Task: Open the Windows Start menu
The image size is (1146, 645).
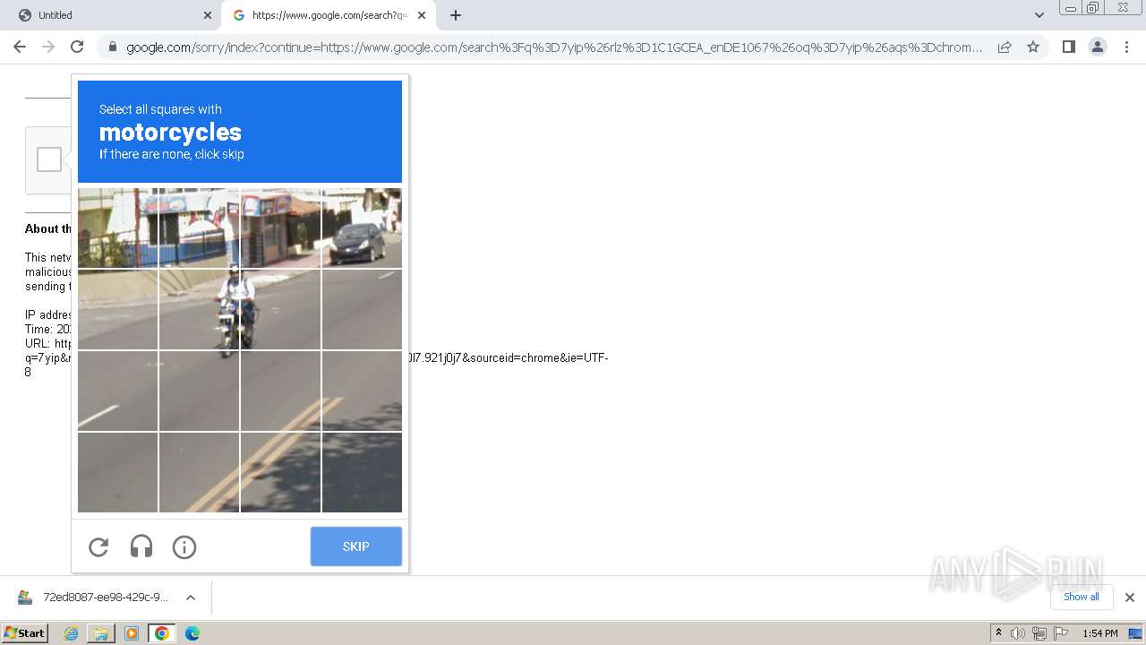Action: (x=24, y=633)
